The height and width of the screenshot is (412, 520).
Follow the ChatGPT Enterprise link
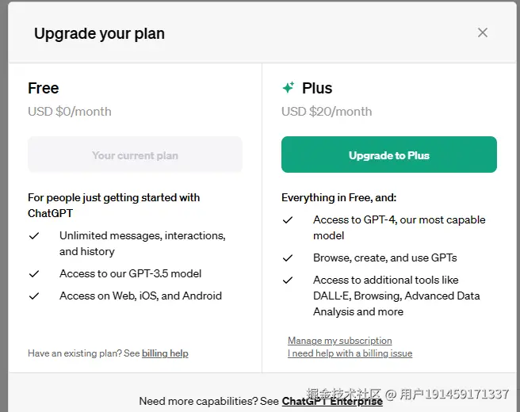(x=332, y=402)
